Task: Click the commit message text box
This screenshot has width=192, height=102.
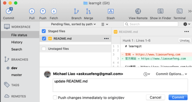Action: [x=120, y=85]
